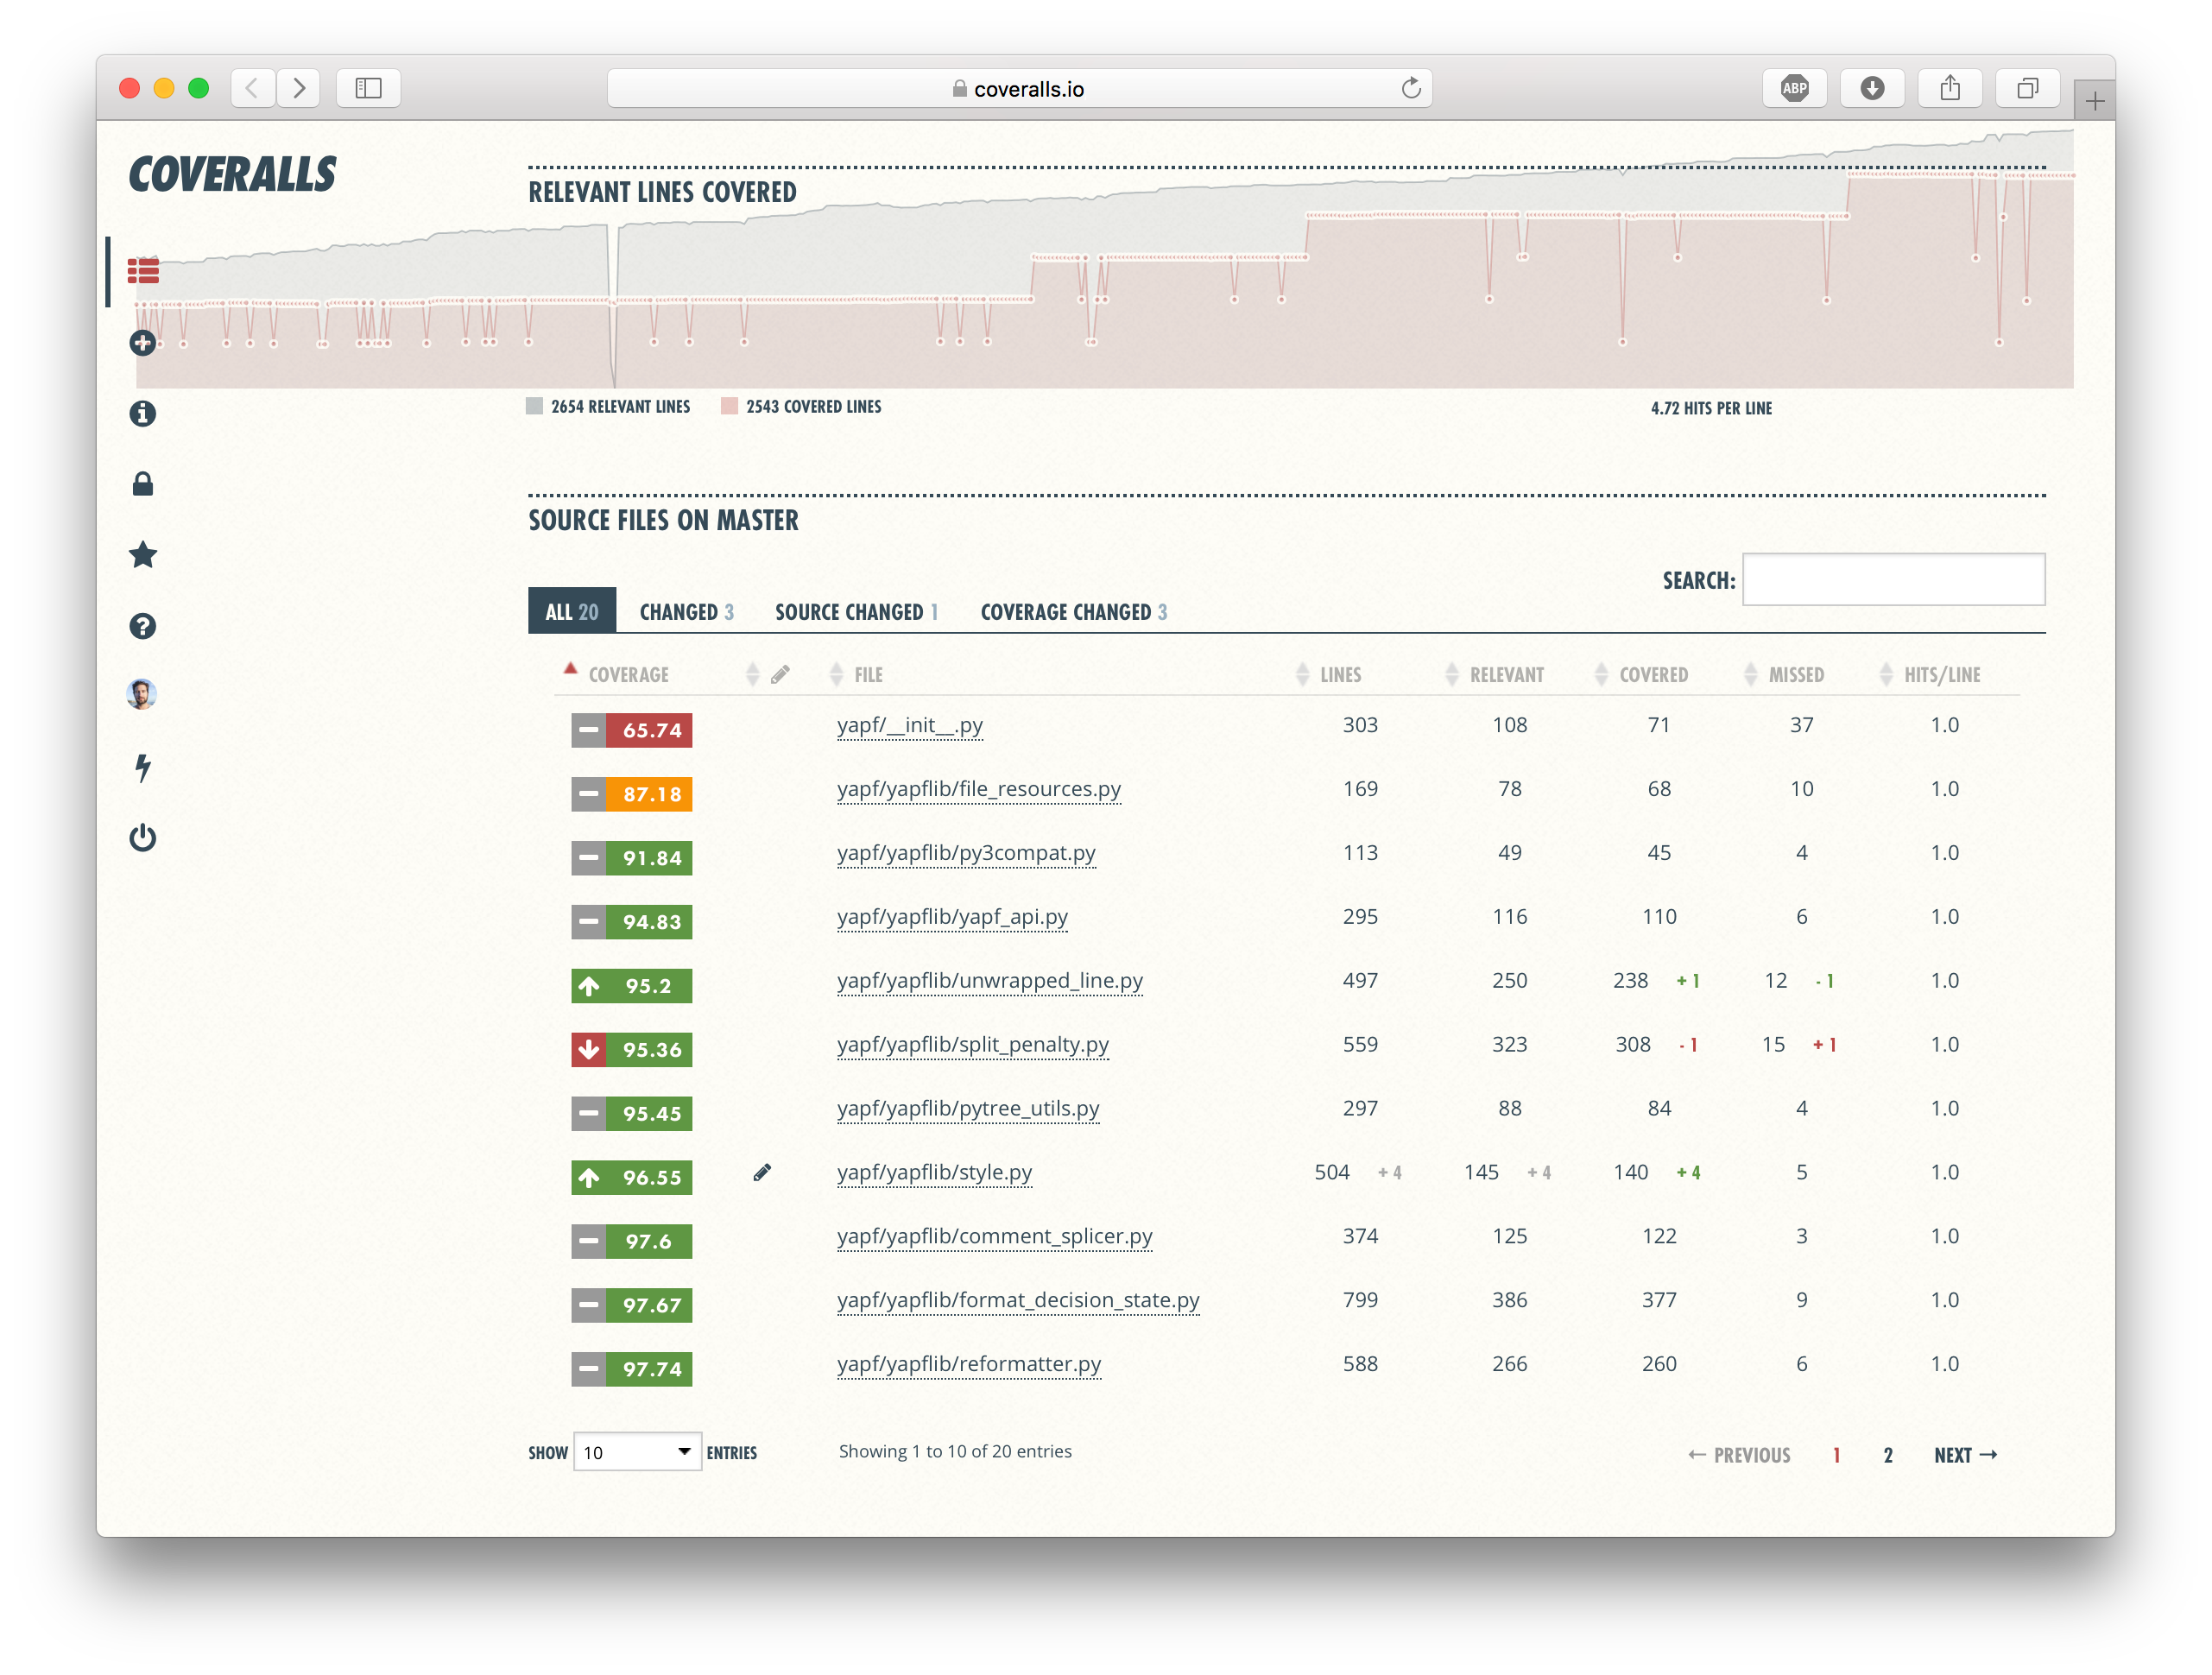The width and height of the screenshot is (2212, 1675).
Task: Open the Safari downloads button
Action: [x=1872, y=88]
